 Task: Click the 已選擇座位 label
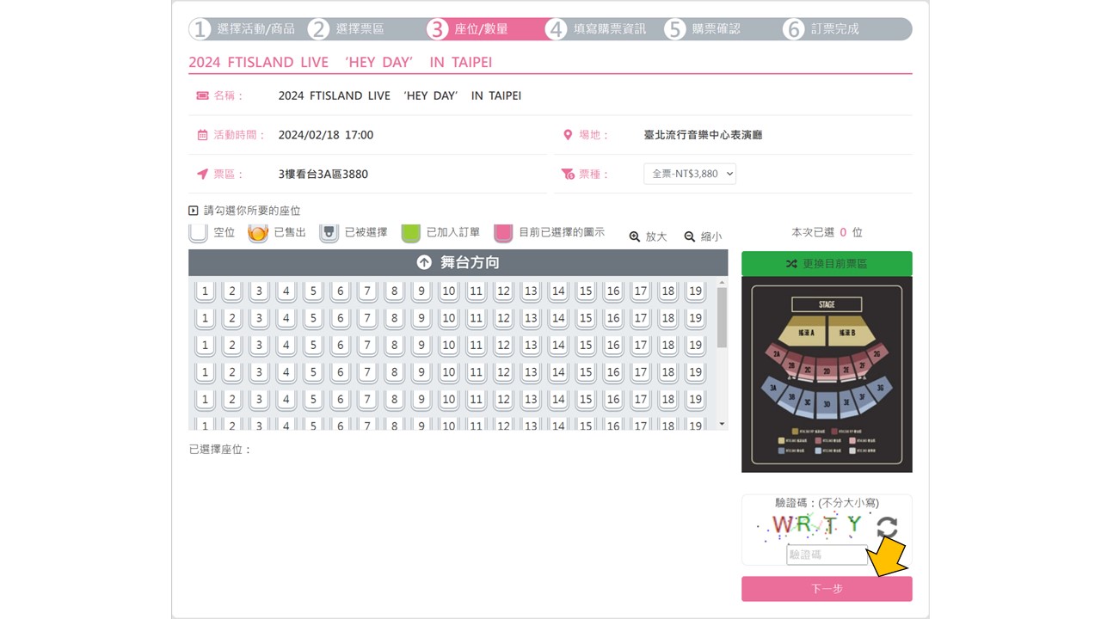click(x=220, y=449)
